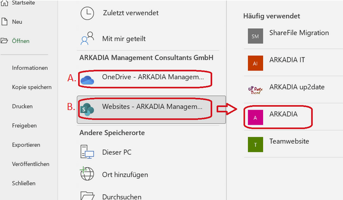Click the Zuletzt verwendet clock icon
The image size is (343, 200).
[88, 13]
